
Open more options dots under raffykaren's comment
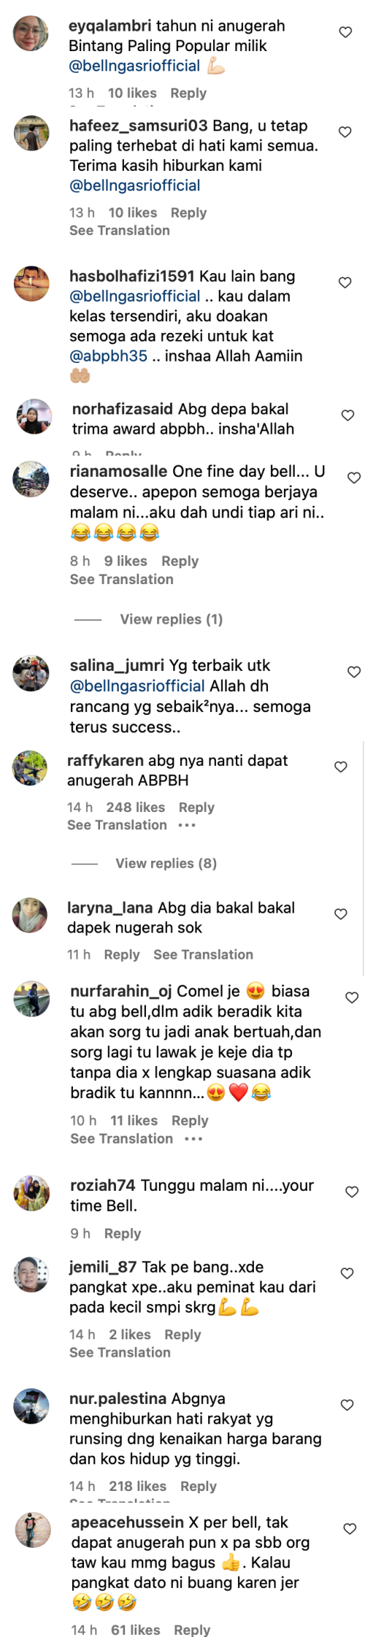coord(187,825)
